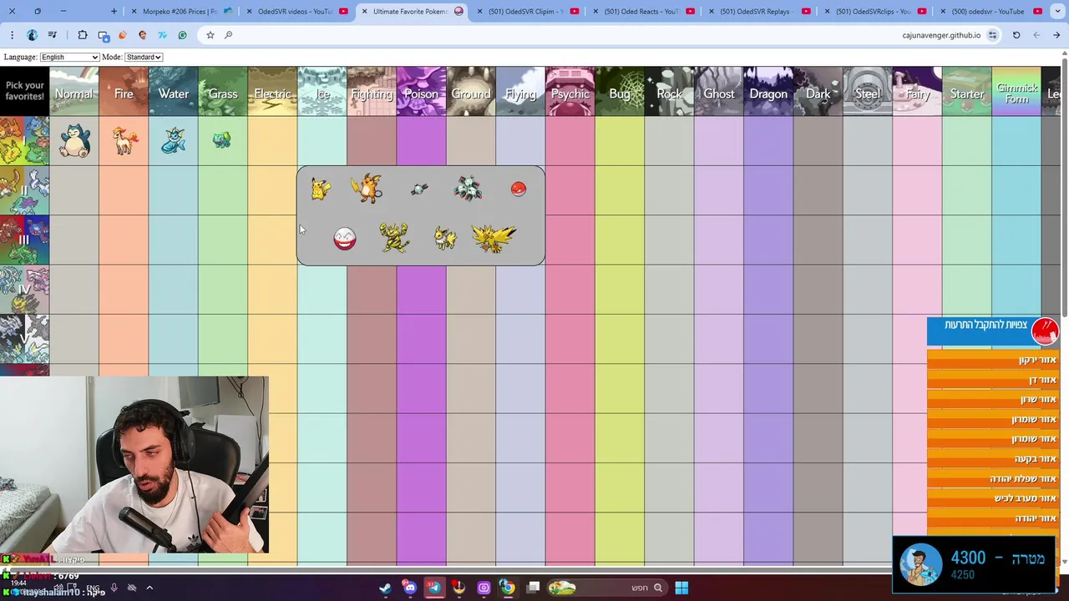Switch to (501) OdedSVR Clipim tab
The width and height of the screenshot is (1069, 601).
[x=526, y=12]
